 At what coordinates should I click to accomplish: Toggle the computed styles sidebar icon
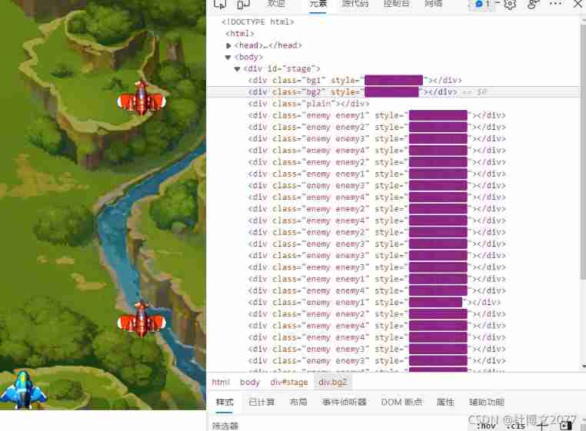click(x=567, y=426)
